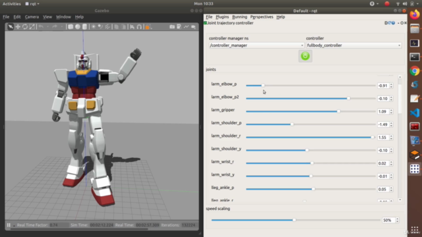422x237 pixels.
Task: Open the Files manager from the dock
Action: point(415,29)
